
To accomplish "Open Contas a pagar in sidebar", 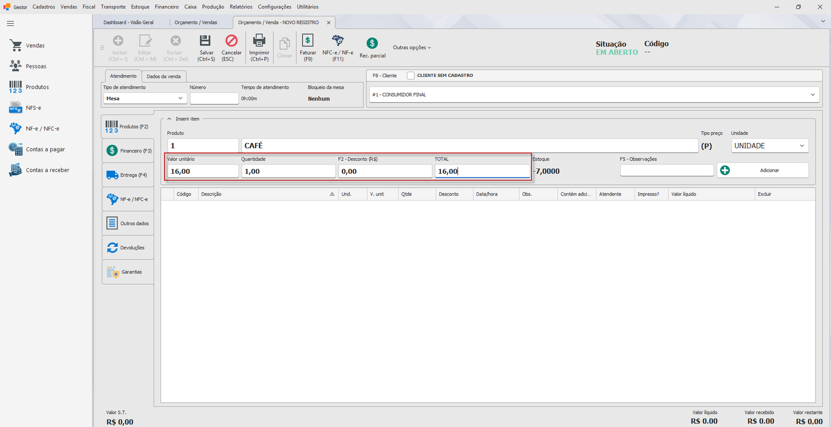I will 37,149.
